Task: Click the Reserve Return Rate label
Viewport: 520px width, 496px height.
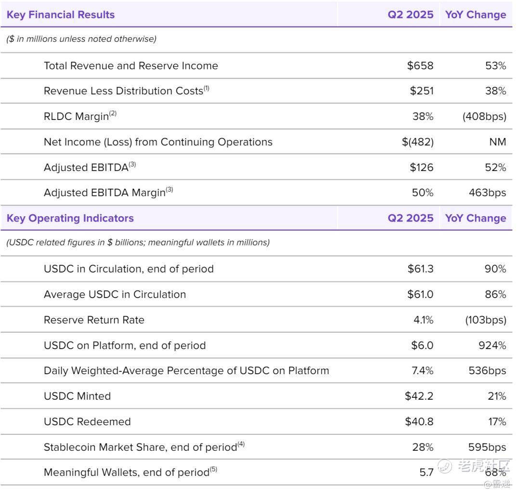Action: (94, 320)
